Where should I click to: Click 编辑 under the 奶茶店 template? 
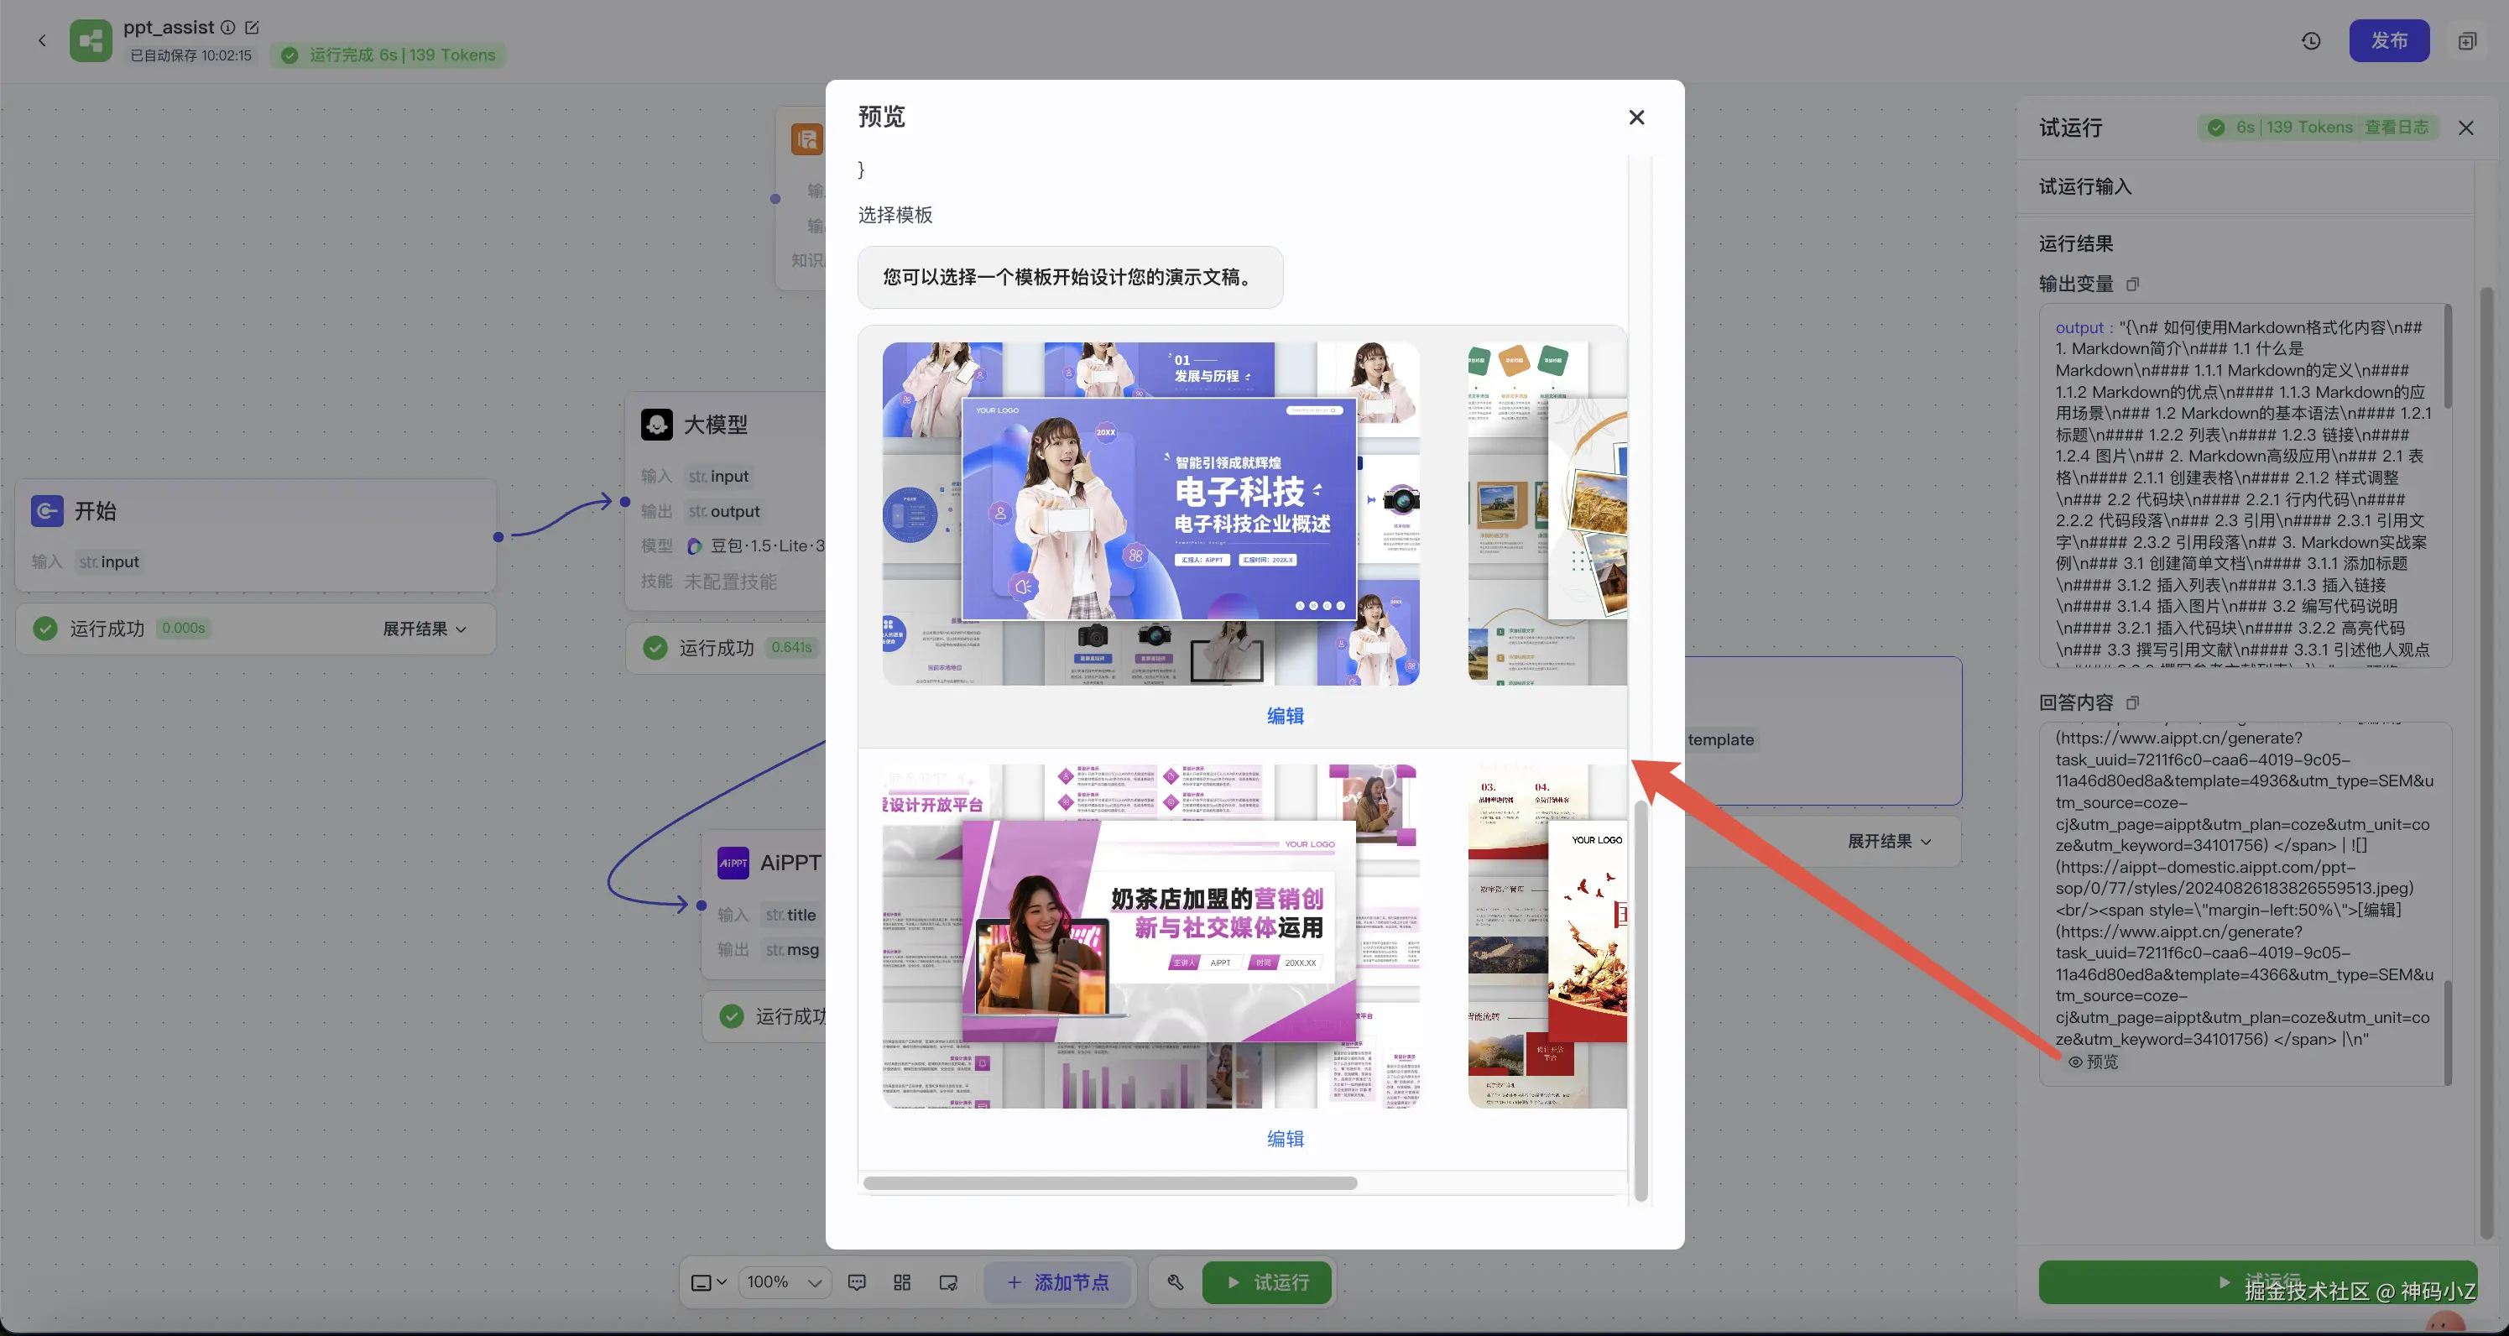(1285, 1138)
